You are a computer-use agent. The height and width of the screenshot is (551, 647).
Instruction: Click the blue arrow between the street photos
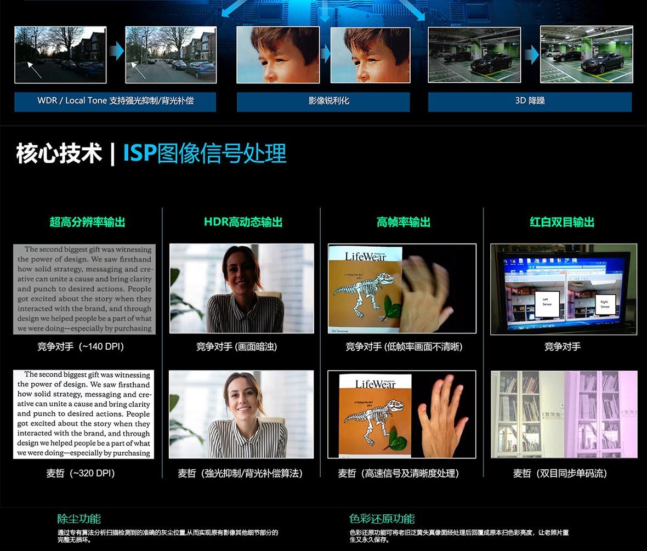116,53
